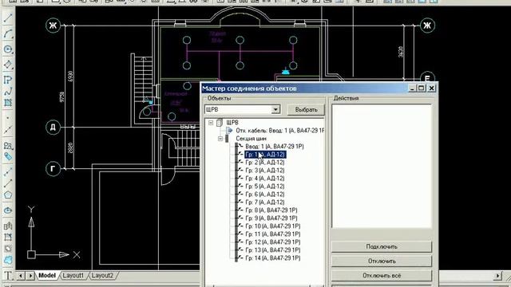
Task: Click the 'Г' axis bubble in drawing
Action: pyautogui.click(x=53, y=168)
